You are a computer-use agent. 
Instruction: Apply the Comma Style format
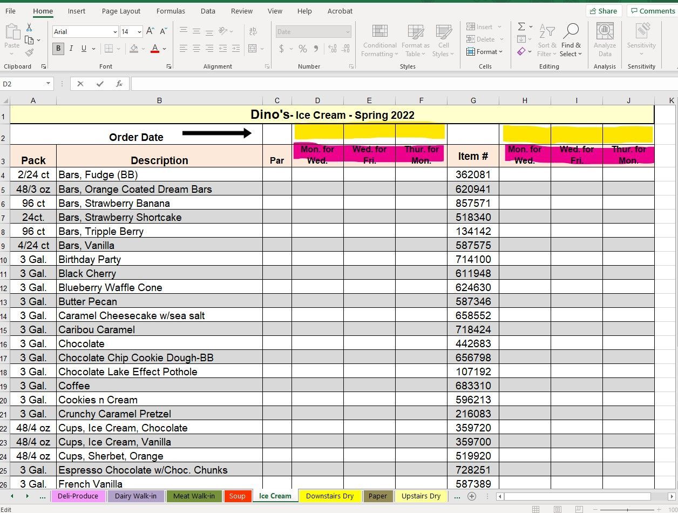pyautogui.click(x=316, y=49)
